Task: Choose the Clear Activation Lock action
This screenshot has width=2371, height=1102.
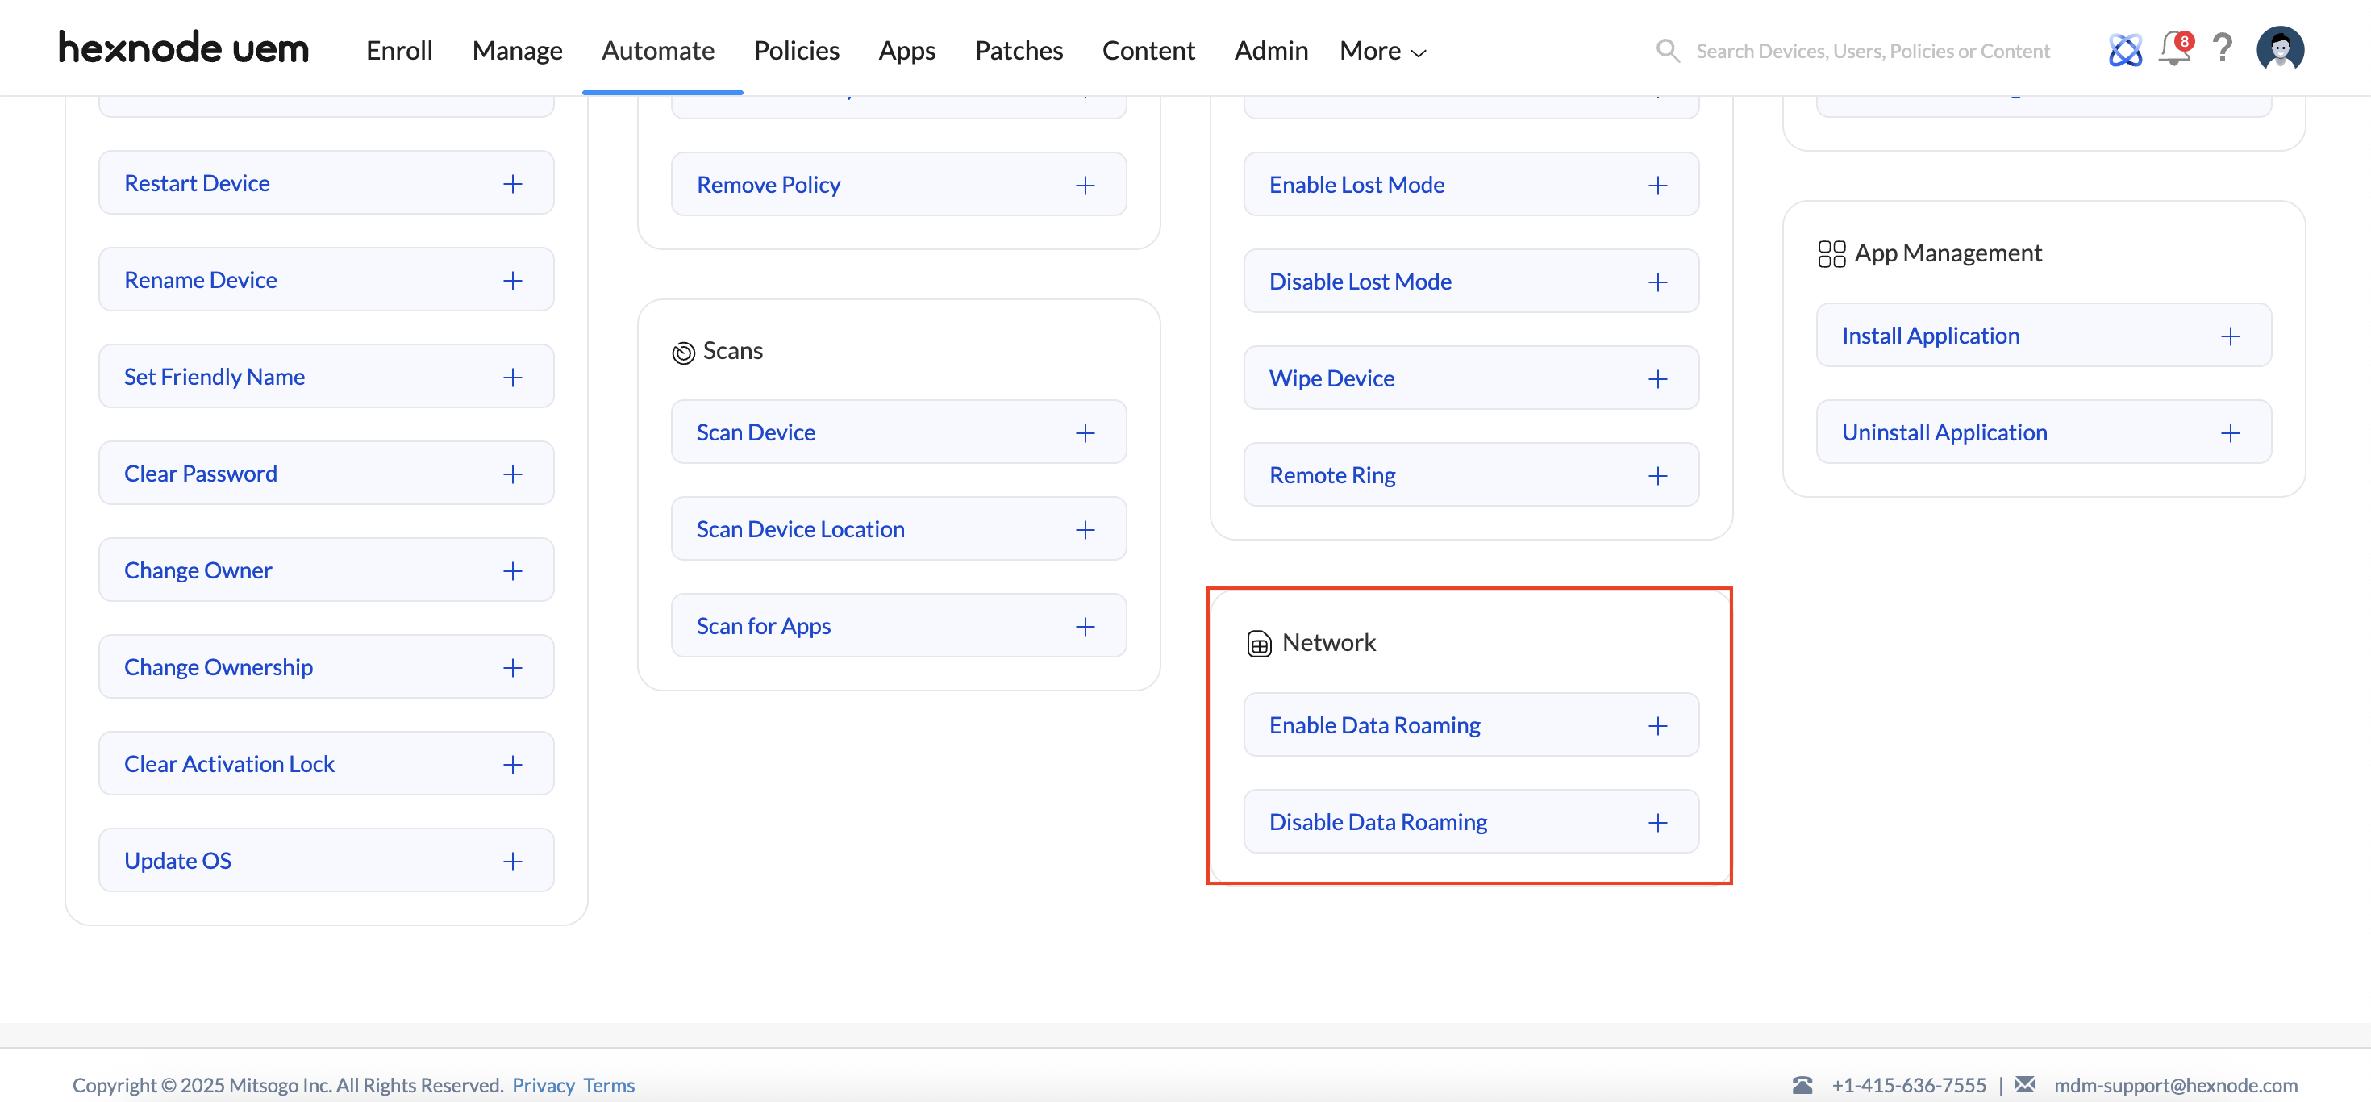Action: [x=229, y=764]
